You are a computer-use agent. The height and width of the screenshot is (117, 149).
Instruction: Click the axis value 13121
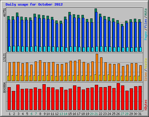[4, 58]
